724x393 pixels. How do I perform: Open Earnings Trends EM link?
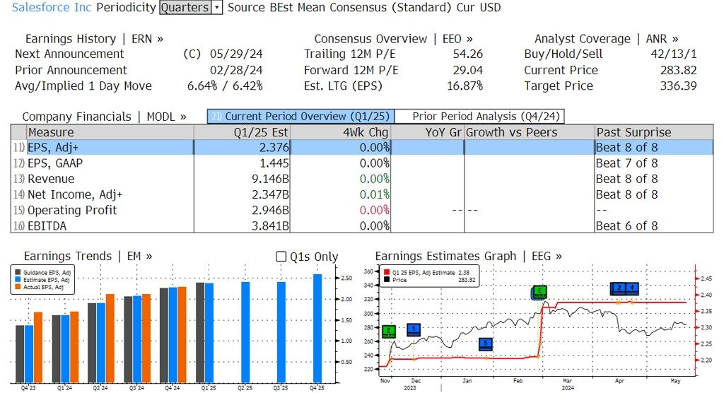coord(88,257)
